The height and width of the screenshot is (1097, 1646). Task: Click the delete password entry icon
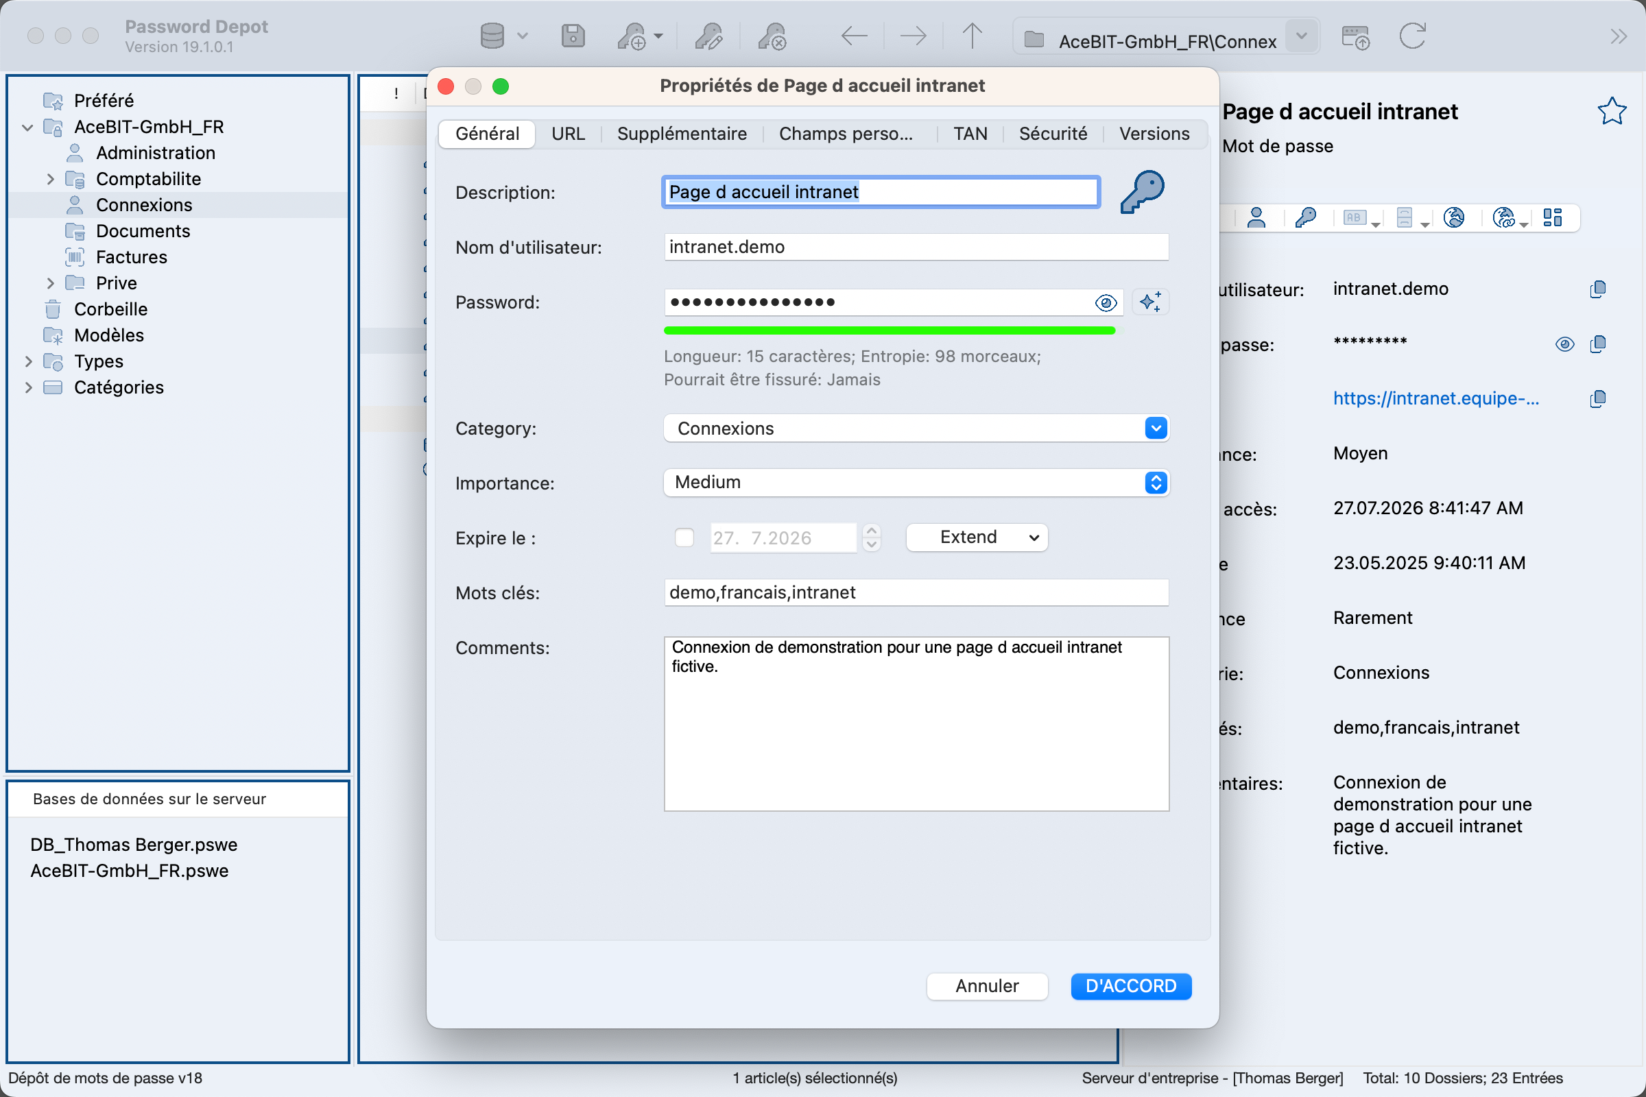772,36
